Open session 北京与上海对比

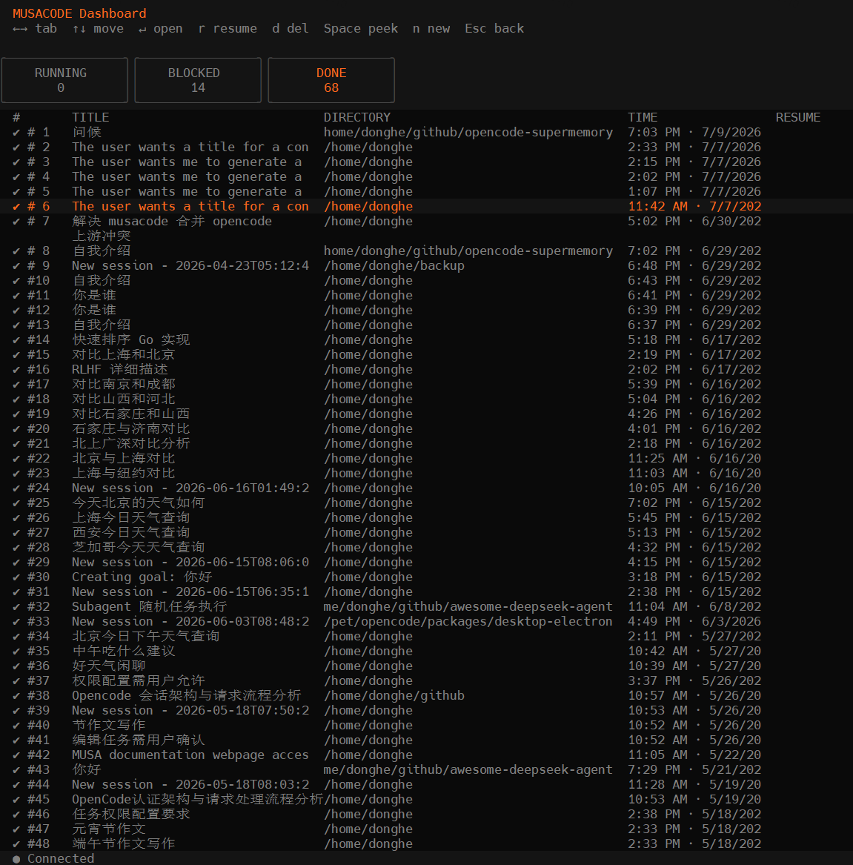click(426, 458)
